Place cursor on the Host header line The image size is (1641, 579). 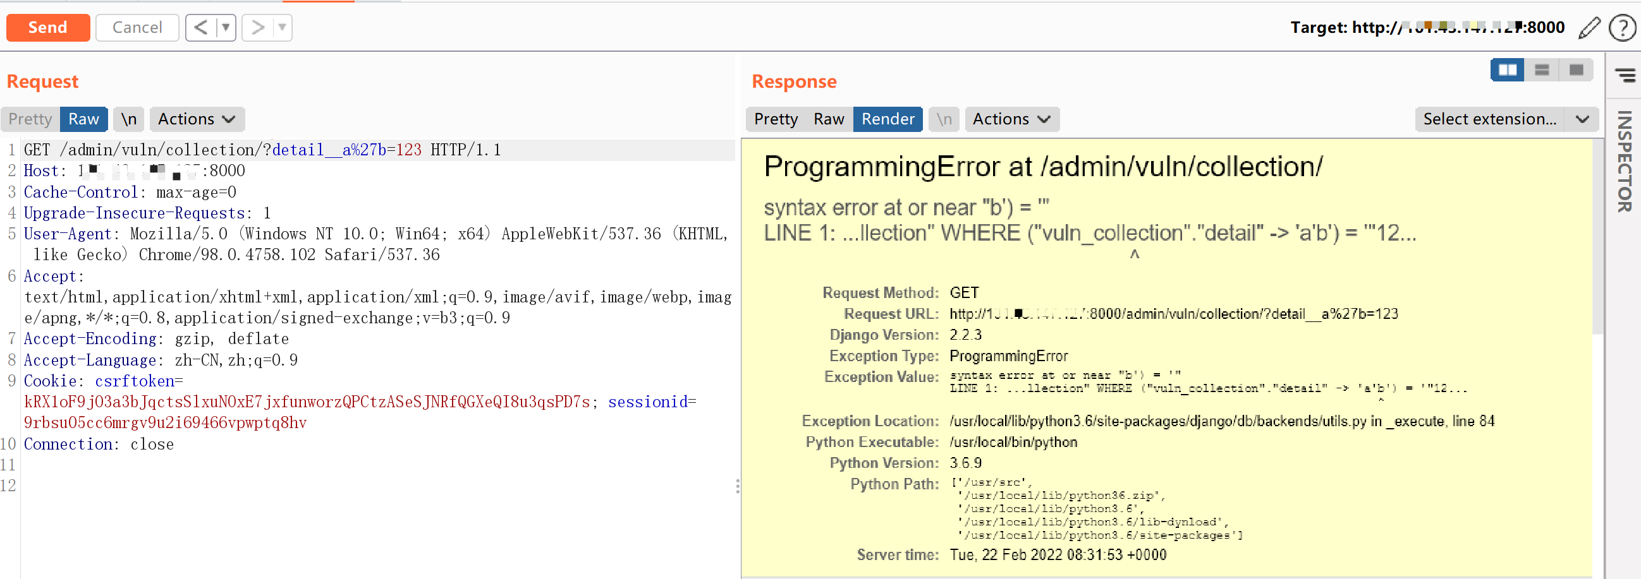128,170
